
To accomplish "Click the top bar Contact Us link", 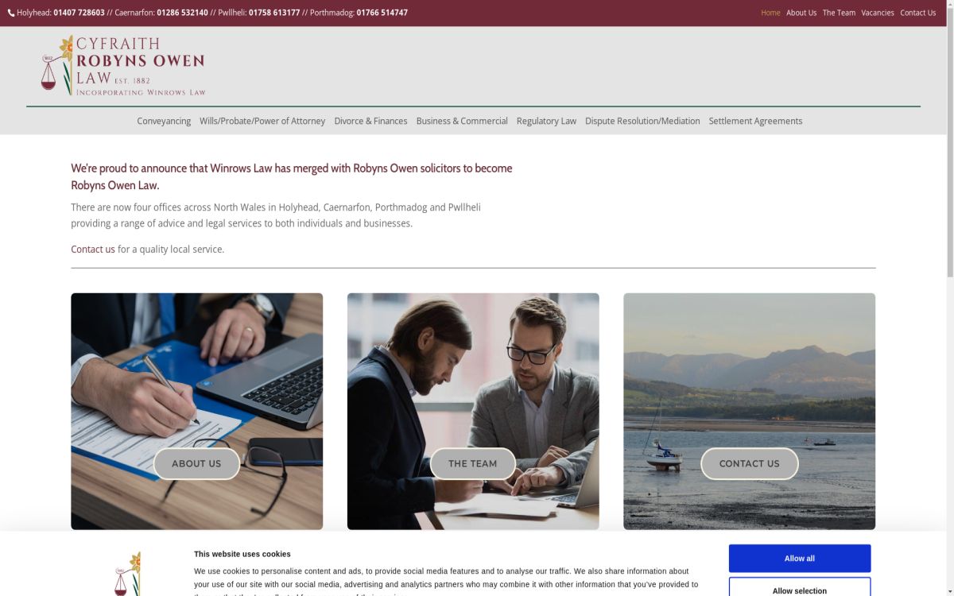I will point(917,13).
